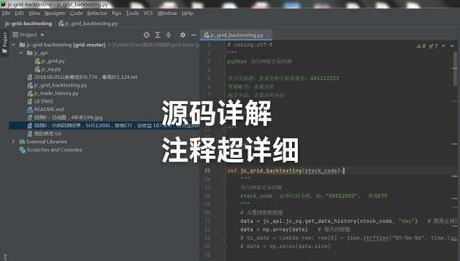The height and width of the screenshot is (261, 460).
Task: Collapse the jc_api folder
Action: [x=21, y=53]
